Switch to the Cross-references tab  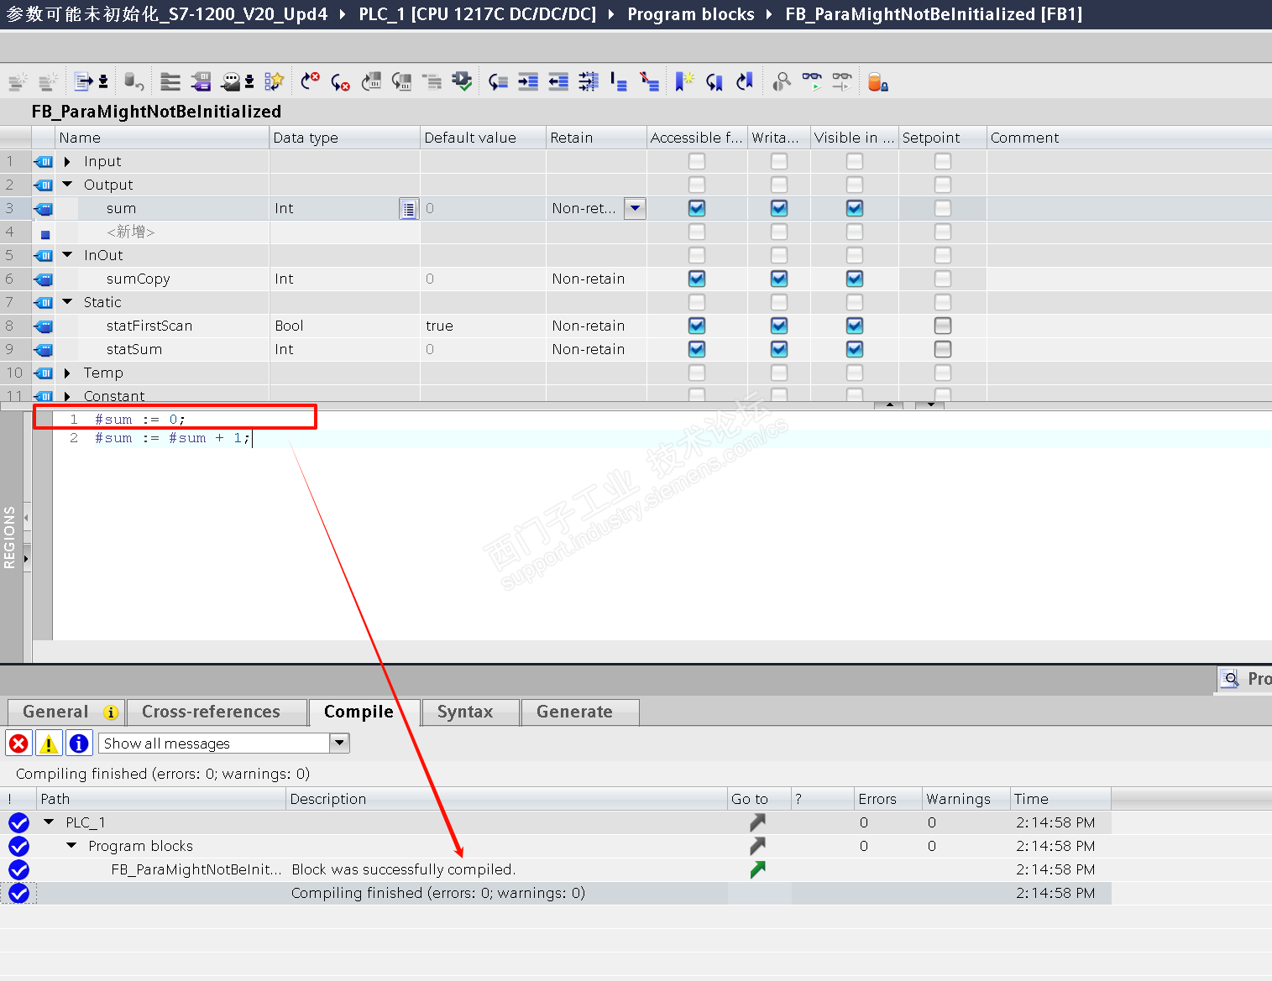(217, 712)
